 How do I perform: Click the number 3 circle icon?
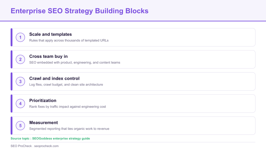pos(20,81)
